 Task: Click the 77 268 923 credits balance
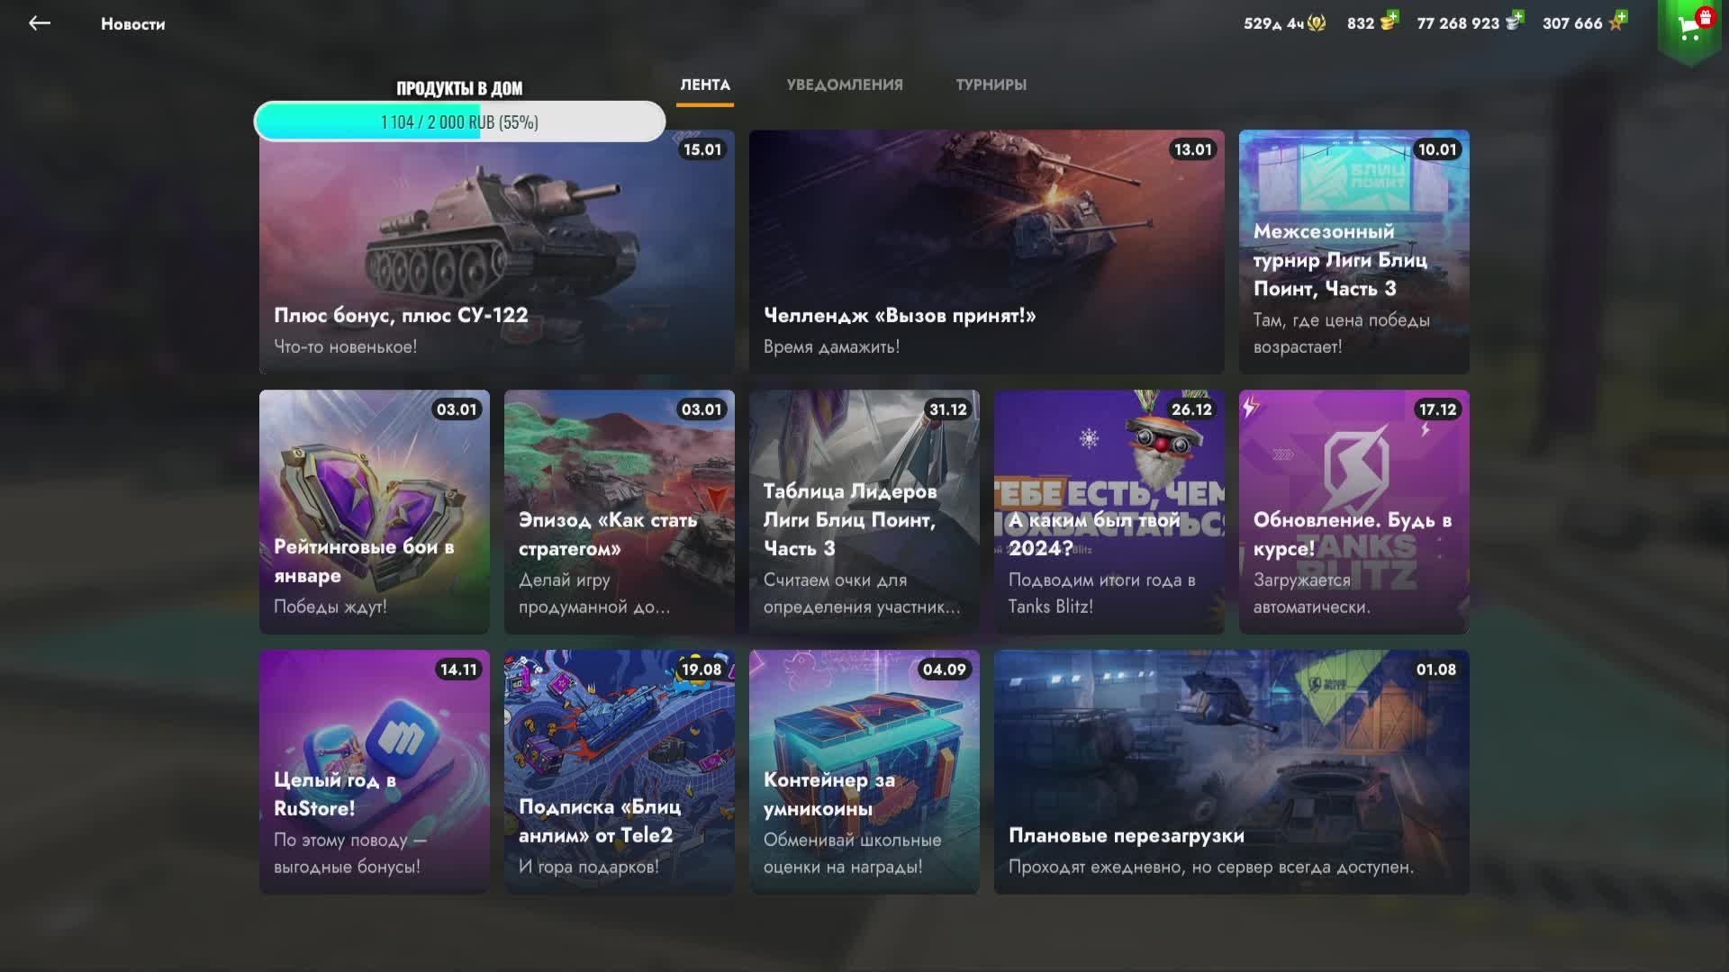[1458, 23]
